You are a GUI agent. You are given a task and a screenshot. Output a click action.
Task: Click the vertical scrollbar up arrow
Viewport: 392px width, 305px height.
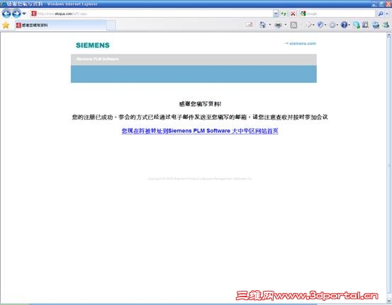(389, 35)
